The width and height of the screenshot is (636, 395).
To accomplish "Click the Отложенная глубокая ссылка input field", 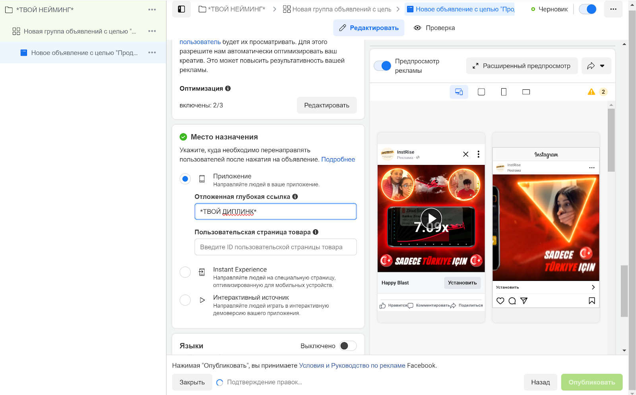I will pyautogui.click(x=275, y=211).
